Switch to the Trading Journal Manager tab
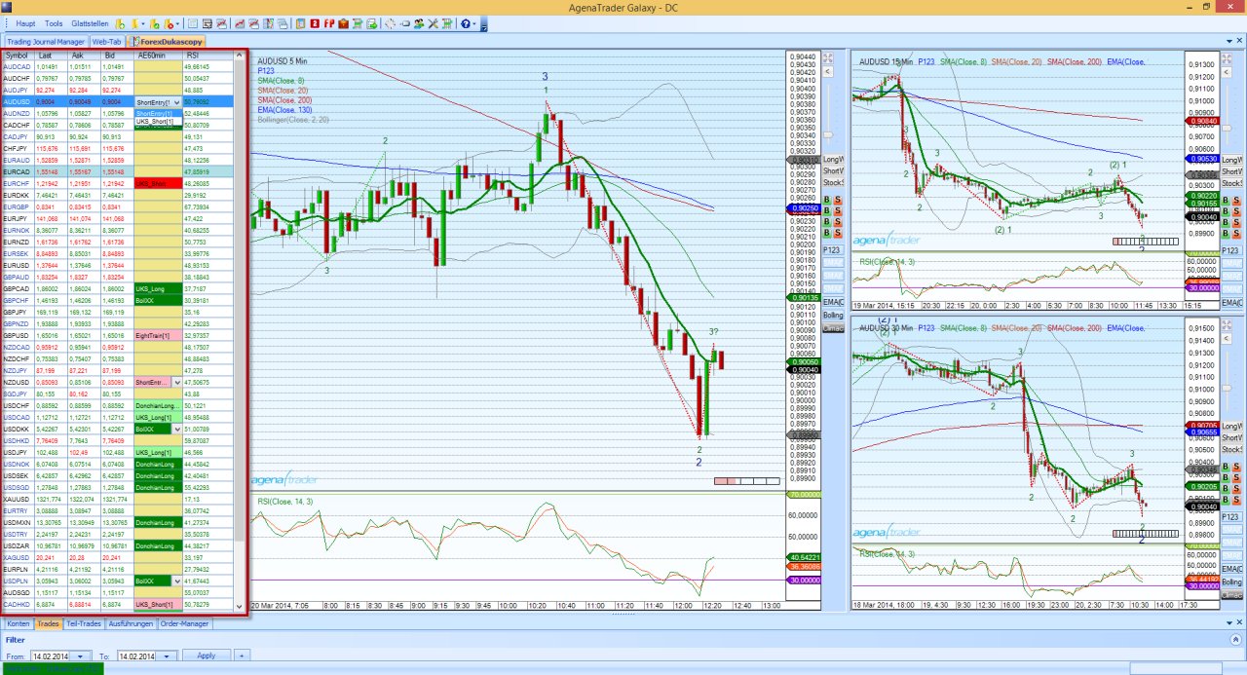The height and width of the screenshot is (675, 1247). (46, 42)
